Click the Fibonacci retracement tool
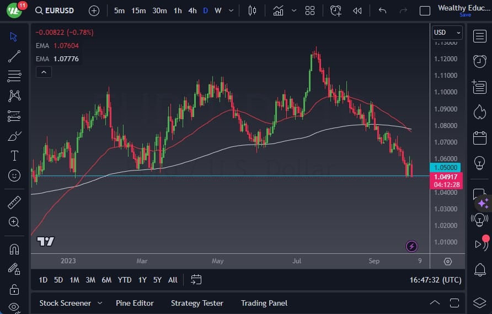Viewport: 492px width, 314px height. 14,76
